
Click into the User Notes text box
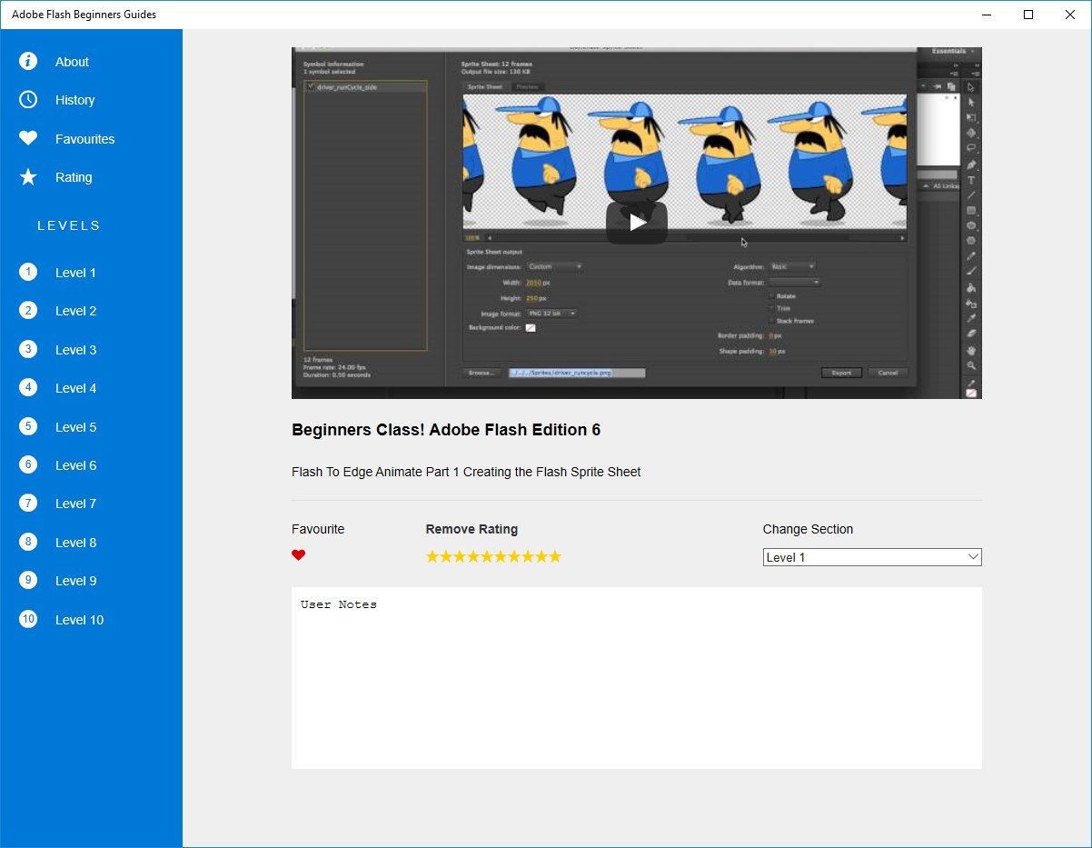[x=637, y=678]
